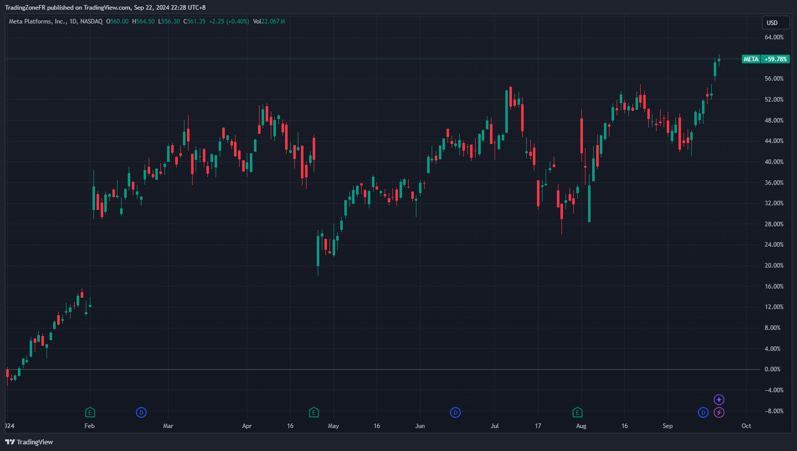The image size is (797, 451).
Task: Click the Vol 22.067M volume text
Action: coord(269,21)
